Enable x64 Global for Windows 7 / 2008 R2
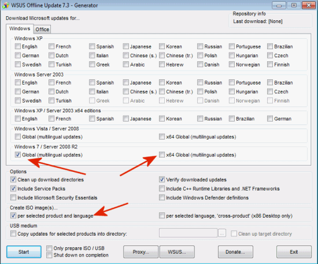Image resolution: width=318 pixels, height=264 pixels. (x=162, y=155)
